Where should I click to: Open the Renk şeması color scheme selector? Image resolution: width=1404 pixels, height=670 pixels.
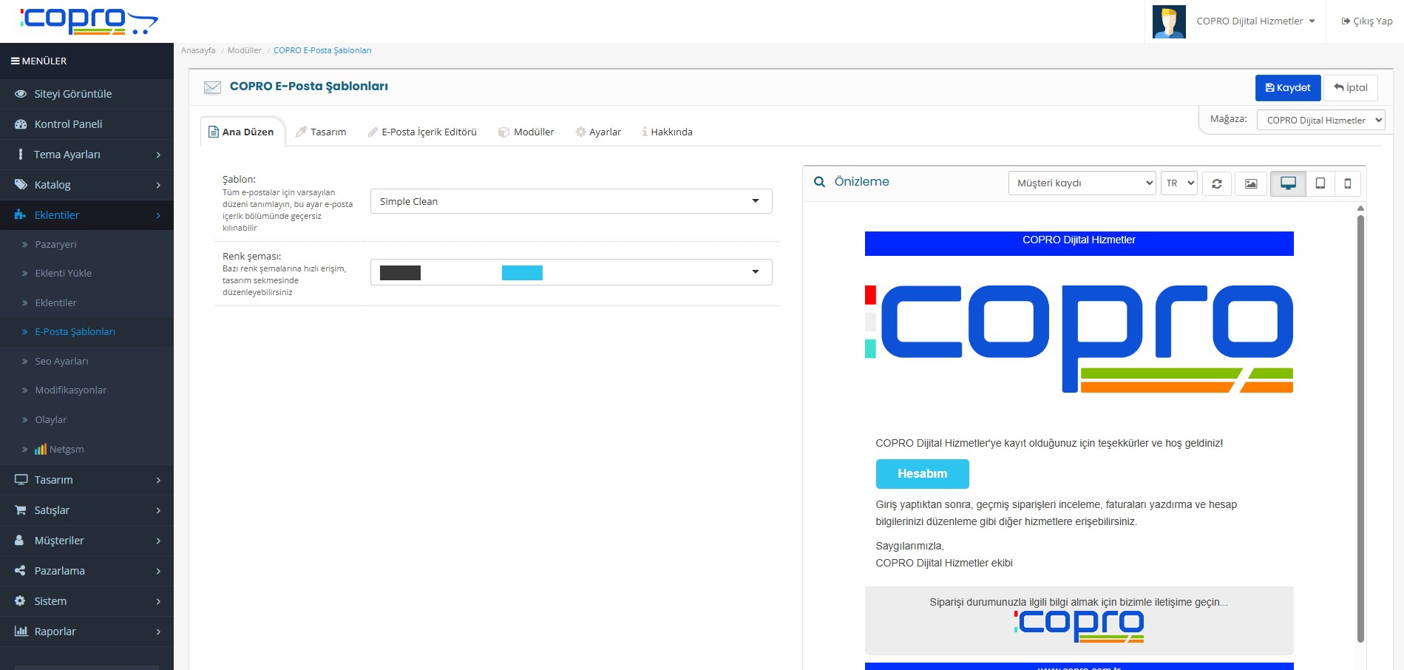[x=570, y=272]
